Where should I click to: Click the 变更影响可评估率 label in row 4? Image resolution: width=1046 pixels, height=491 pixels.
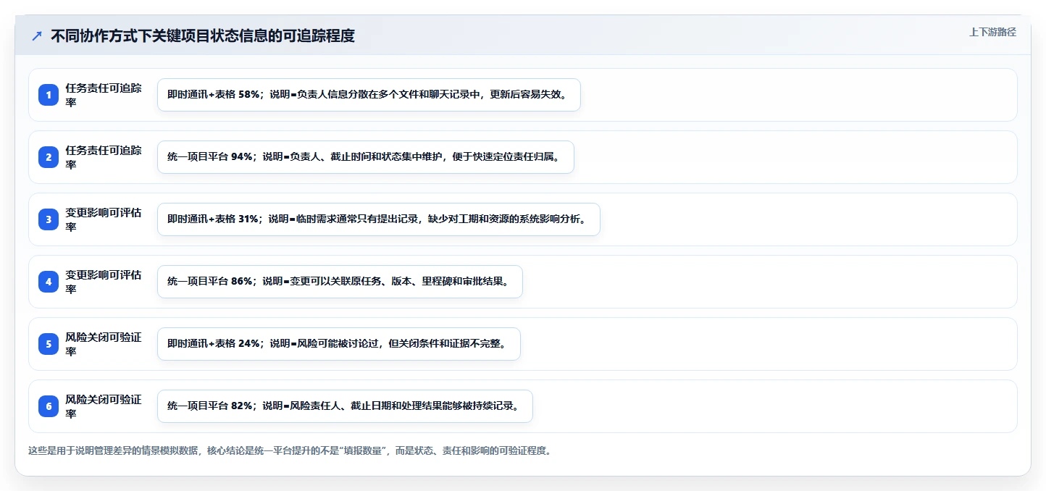click(x=104, y=282)
